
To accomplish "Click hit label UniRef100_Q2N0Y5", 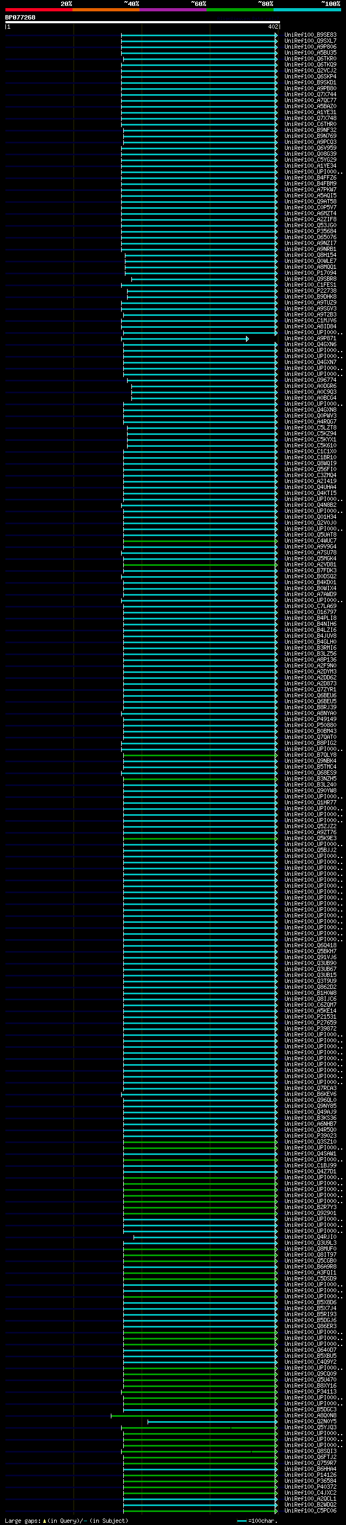I will click(x=310, y=1422).
